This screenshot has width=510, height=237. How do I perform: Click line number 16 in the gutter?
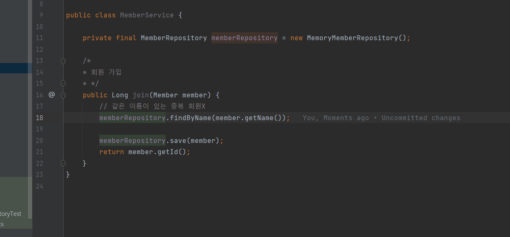coord(39,95)
